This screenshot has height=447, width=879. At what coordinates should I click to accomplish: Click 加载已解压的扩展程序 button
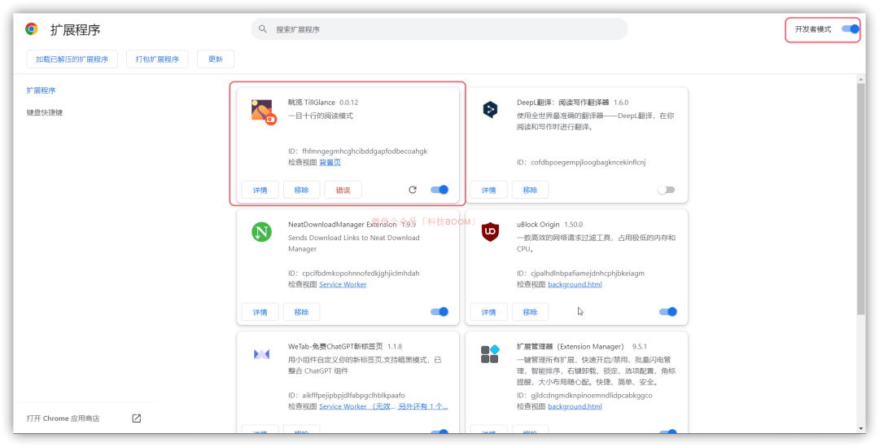tap(72, 59)
